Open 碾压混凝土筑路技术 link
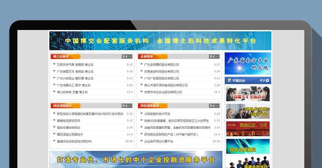The width and height of the screenshot is (322, 168). (x=70, y=134)
